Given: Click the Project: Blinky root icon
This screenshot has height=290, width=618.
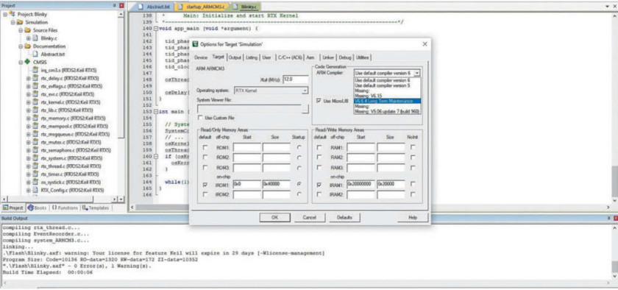Looking at the screenshot, I should tap(12, 14).
